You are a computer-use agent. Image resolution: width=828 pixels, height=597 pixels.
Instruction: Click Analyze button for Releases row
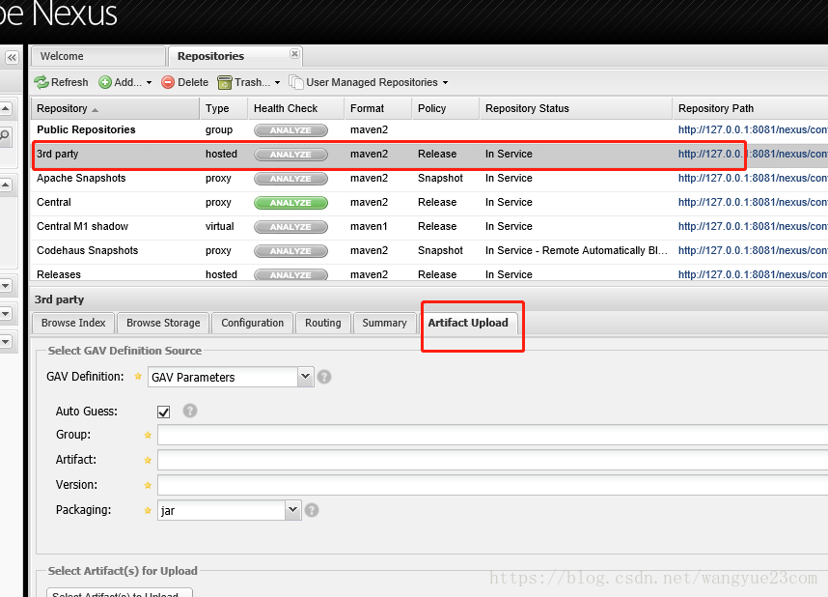click(x=291, y=275)
